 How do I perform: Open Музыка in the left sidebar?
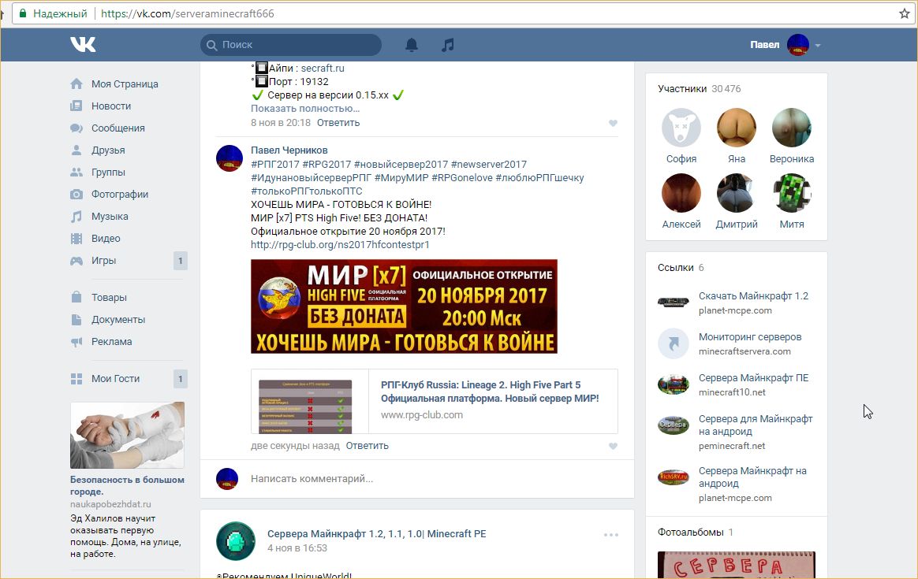110,217
